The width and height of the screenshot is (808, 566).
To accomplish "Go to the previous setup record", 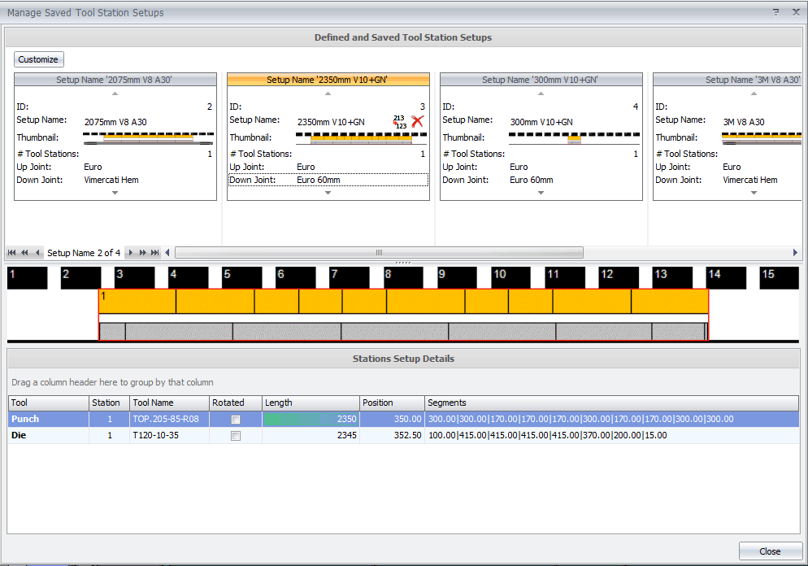I will tap(37, 253).
